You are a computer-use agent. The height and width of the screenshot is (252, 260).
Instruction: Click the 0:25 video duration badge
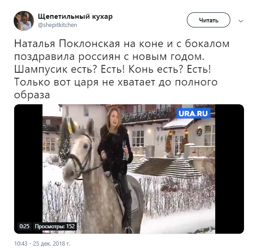pyautogui.click(x=24, y=226)
